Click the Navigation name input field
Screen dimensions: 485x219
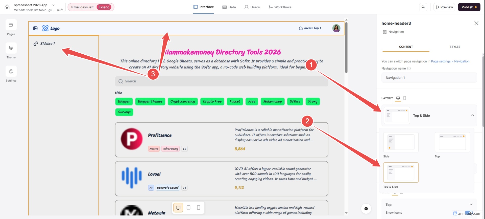coord(429,78)
